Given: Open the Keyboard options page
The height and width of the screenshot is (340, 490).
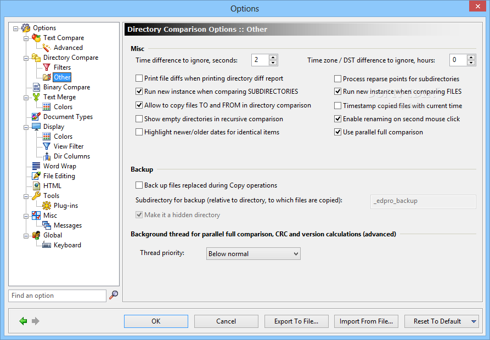Looking at the screenshot, I should coord(67,245).
